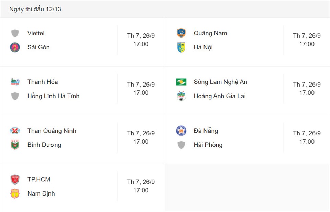330x212 pixels.
Task: Click the TP.HCM red shield icon
Action: [15, 179]
